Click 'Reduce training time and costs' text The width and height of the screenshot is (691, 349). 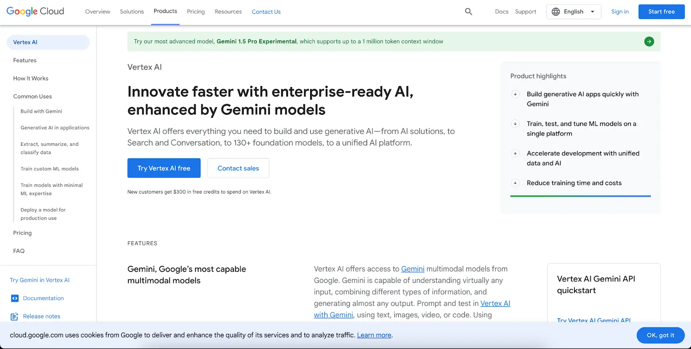574,183
